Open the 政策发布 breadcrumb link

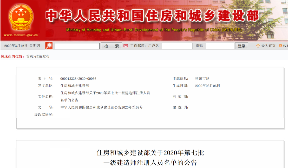(42, 56)
